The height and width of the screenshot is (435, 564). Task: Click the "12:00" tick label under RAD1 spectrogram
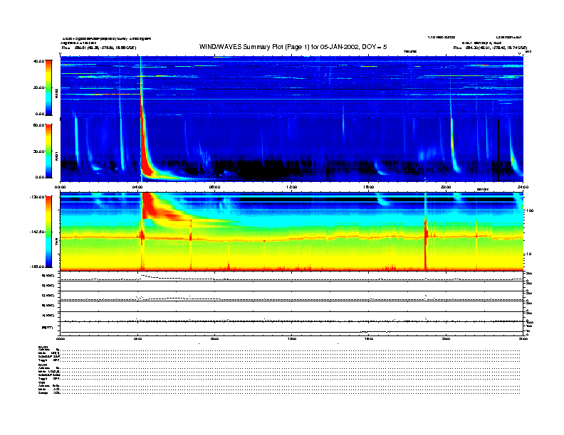tap(292, 187)
